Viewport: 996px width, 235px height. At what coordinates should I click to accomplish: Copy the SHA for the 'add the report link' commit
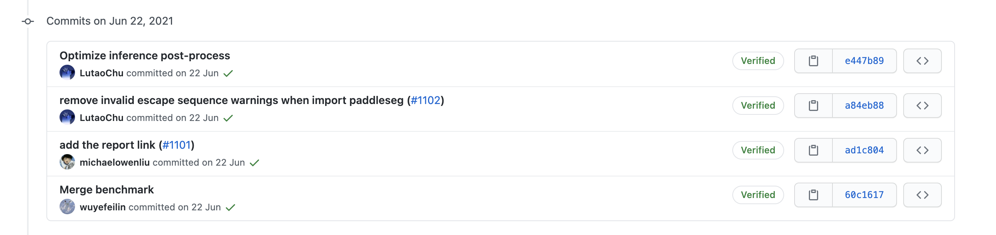pos(814,150)
